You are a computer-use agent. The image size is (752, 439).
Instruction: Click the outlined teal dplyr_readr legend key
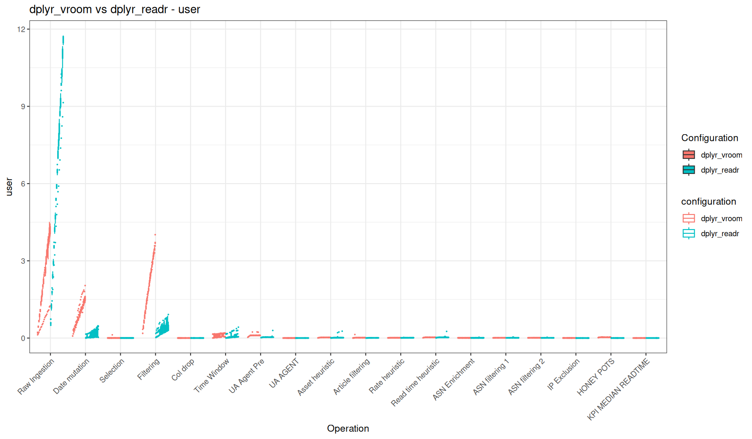point(689,234)
